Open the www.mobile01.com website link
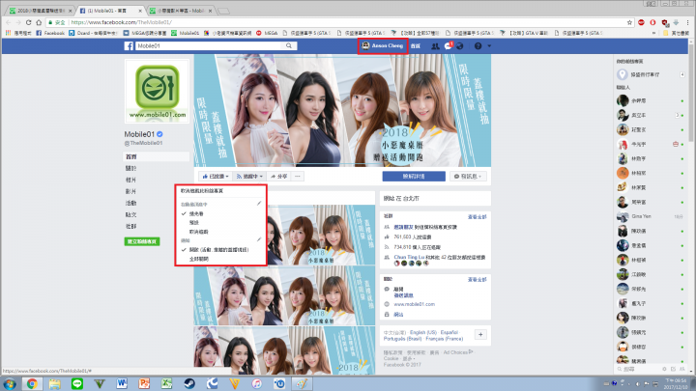This screenshot has width=696, height=391. [414, 304]
